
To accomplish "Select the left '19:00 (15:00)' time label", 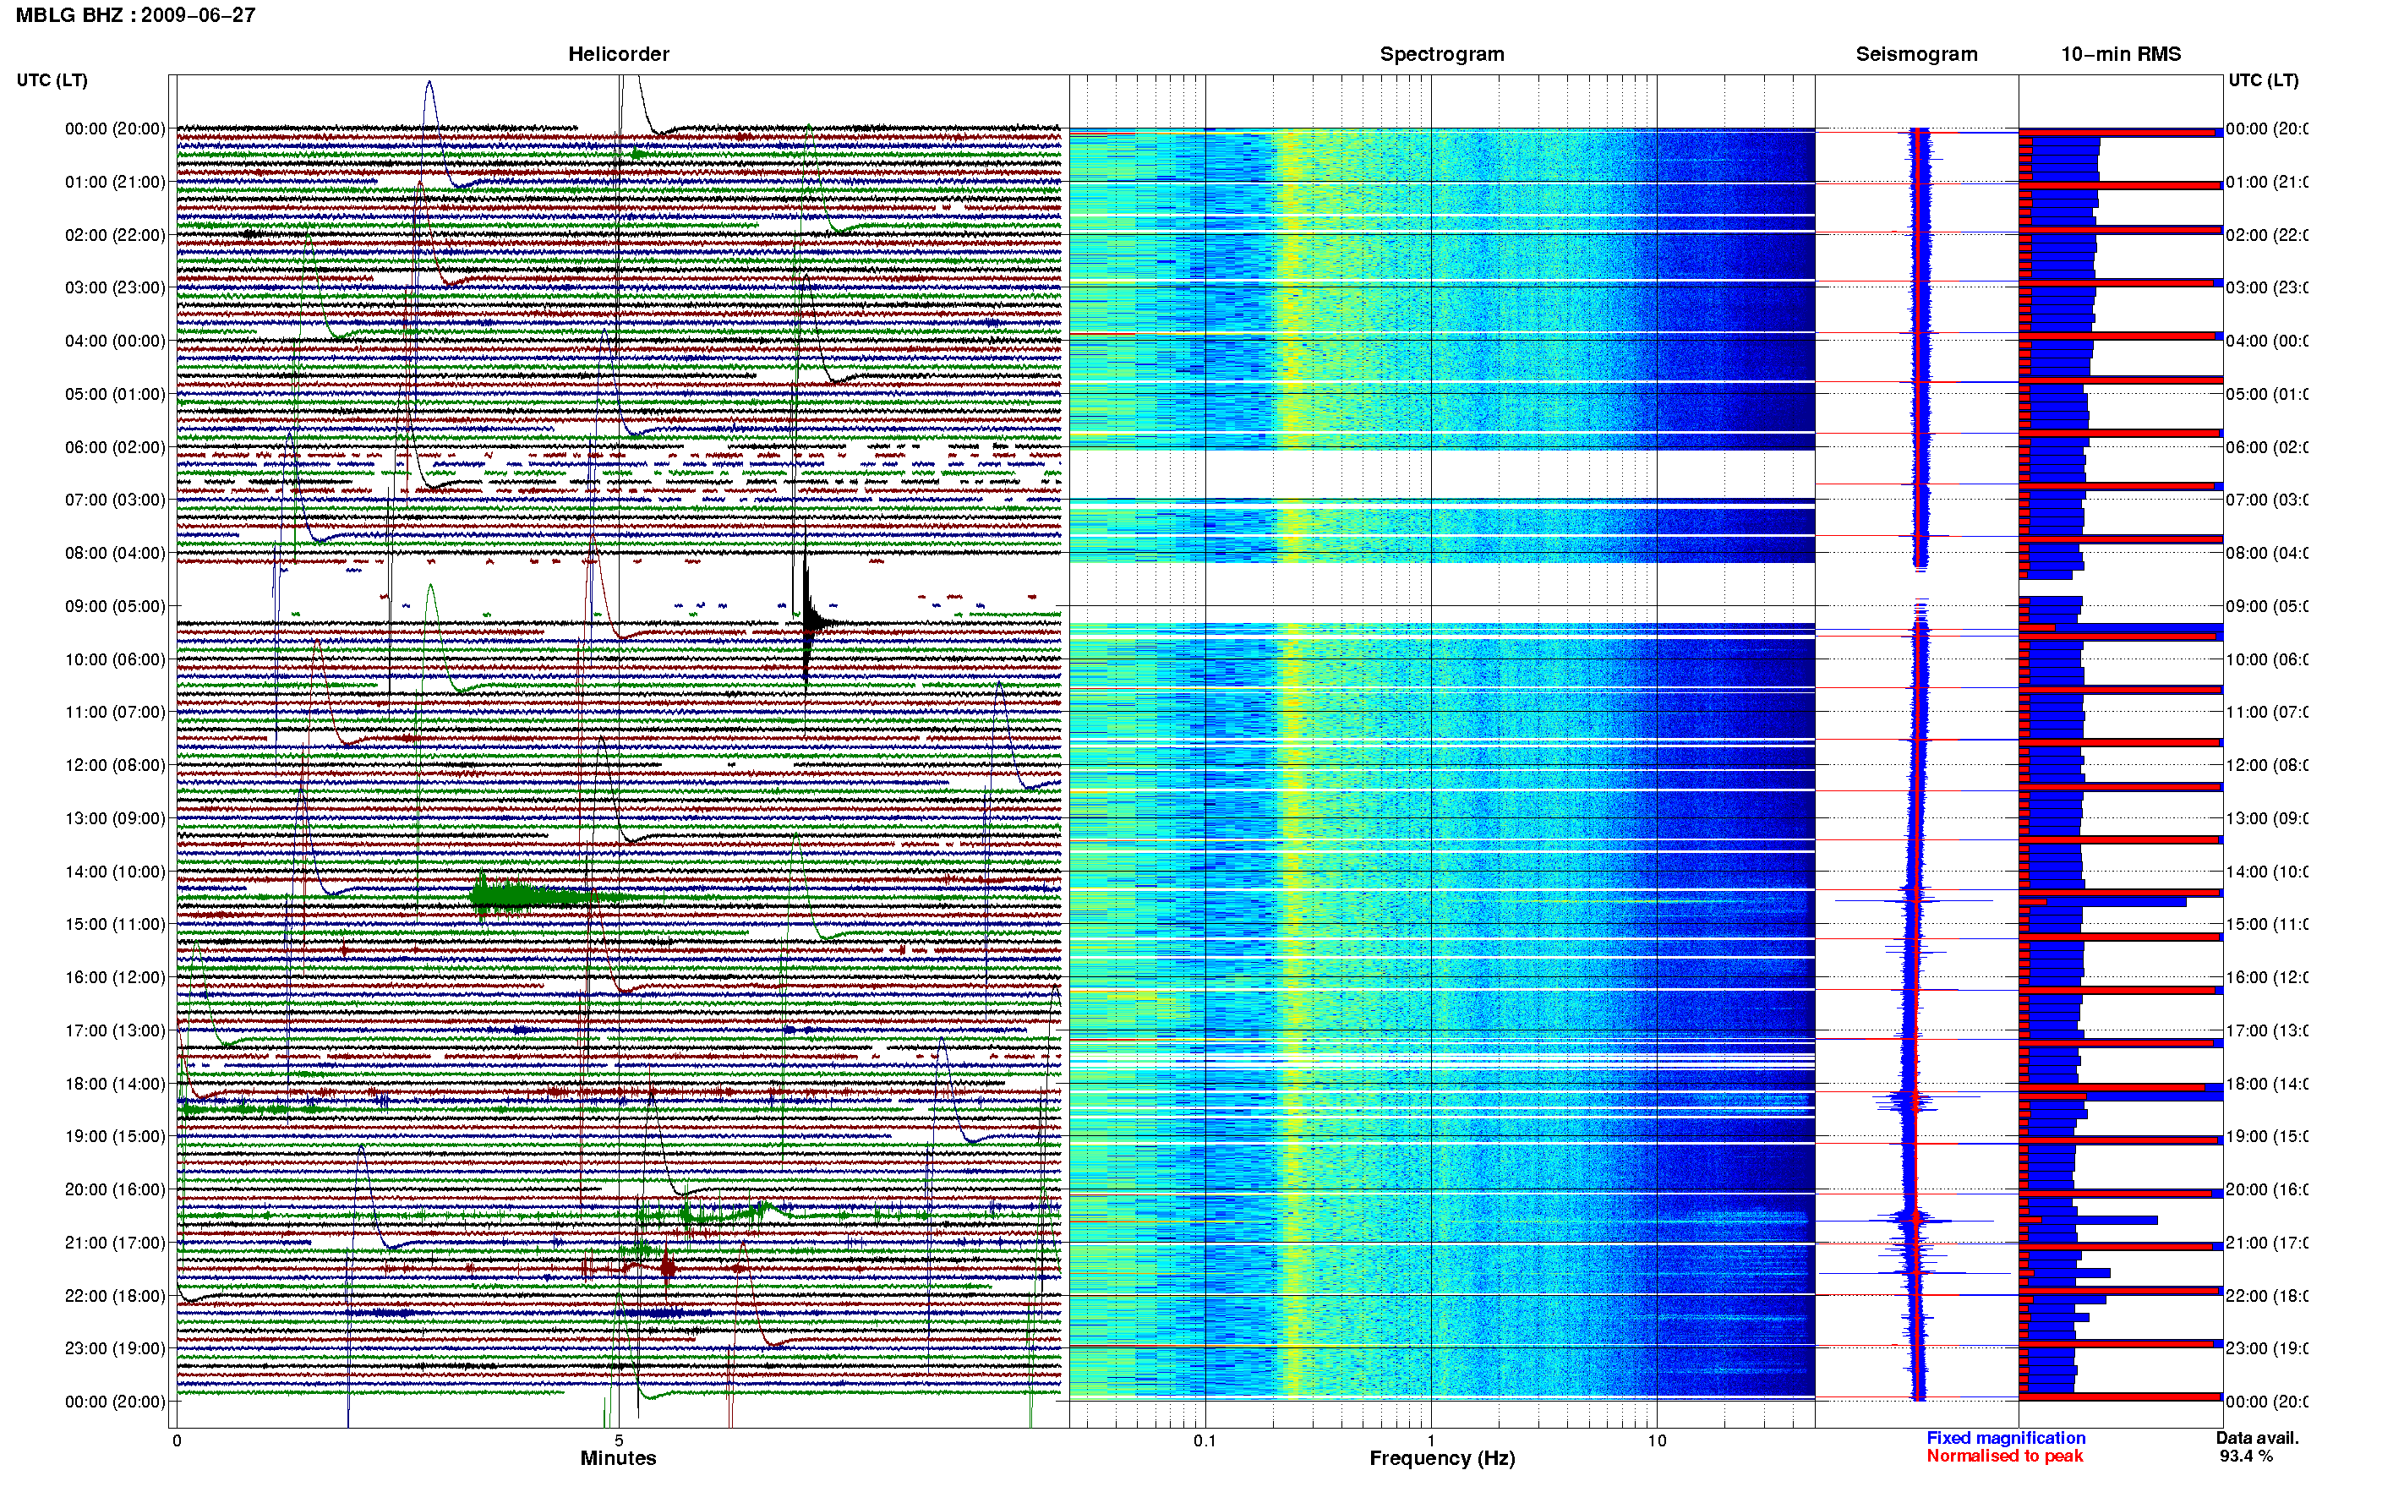I will (x=115, y=1136).
